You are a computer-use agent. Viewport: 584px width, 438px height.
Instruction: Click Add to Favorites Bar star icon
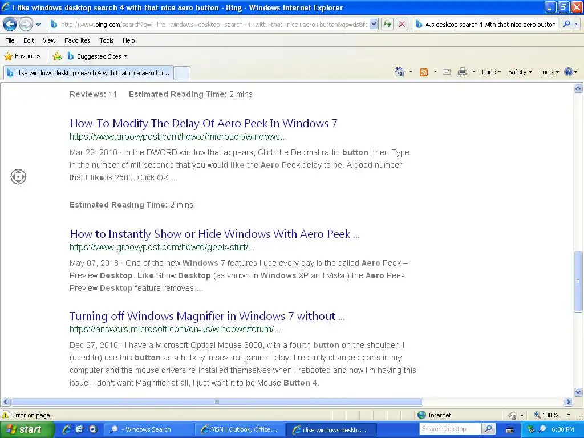click(57, 56)
